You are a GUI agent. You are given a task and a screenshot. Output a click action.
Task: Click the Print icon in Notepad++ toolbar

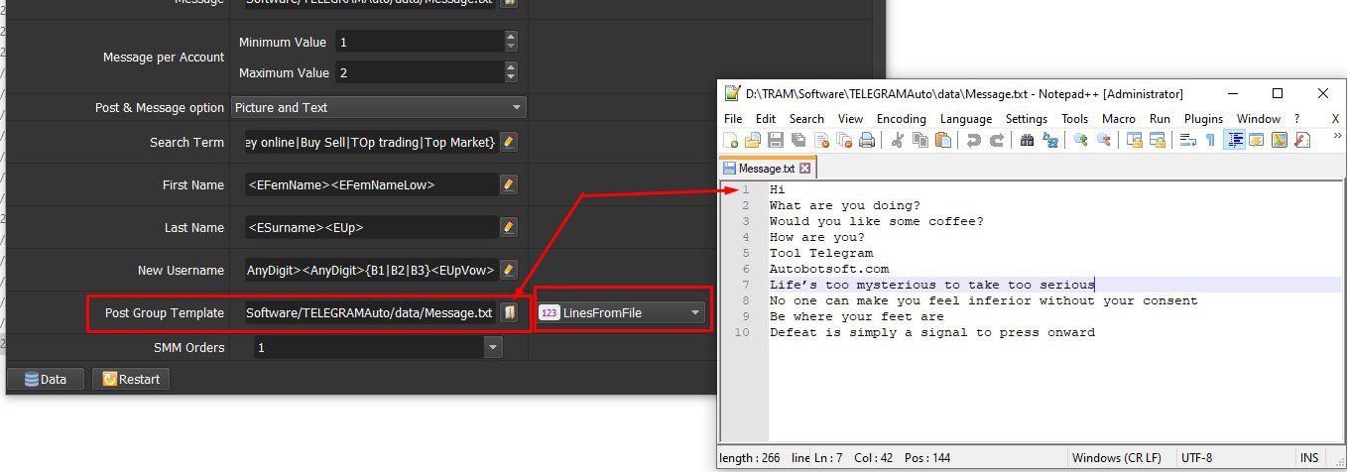coord(866,140)
